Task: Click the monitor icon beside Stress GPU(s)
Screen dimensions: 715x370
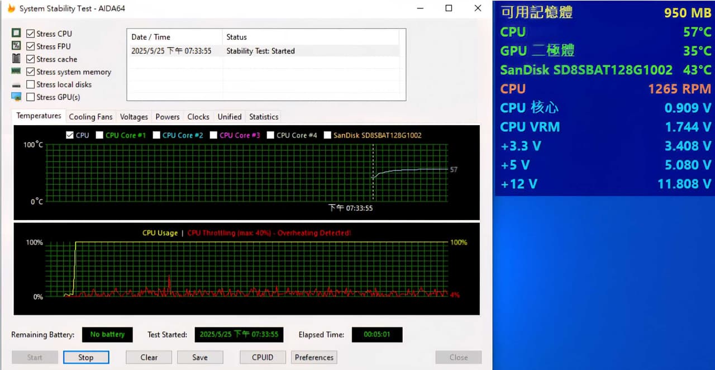Action: [16, 97]
